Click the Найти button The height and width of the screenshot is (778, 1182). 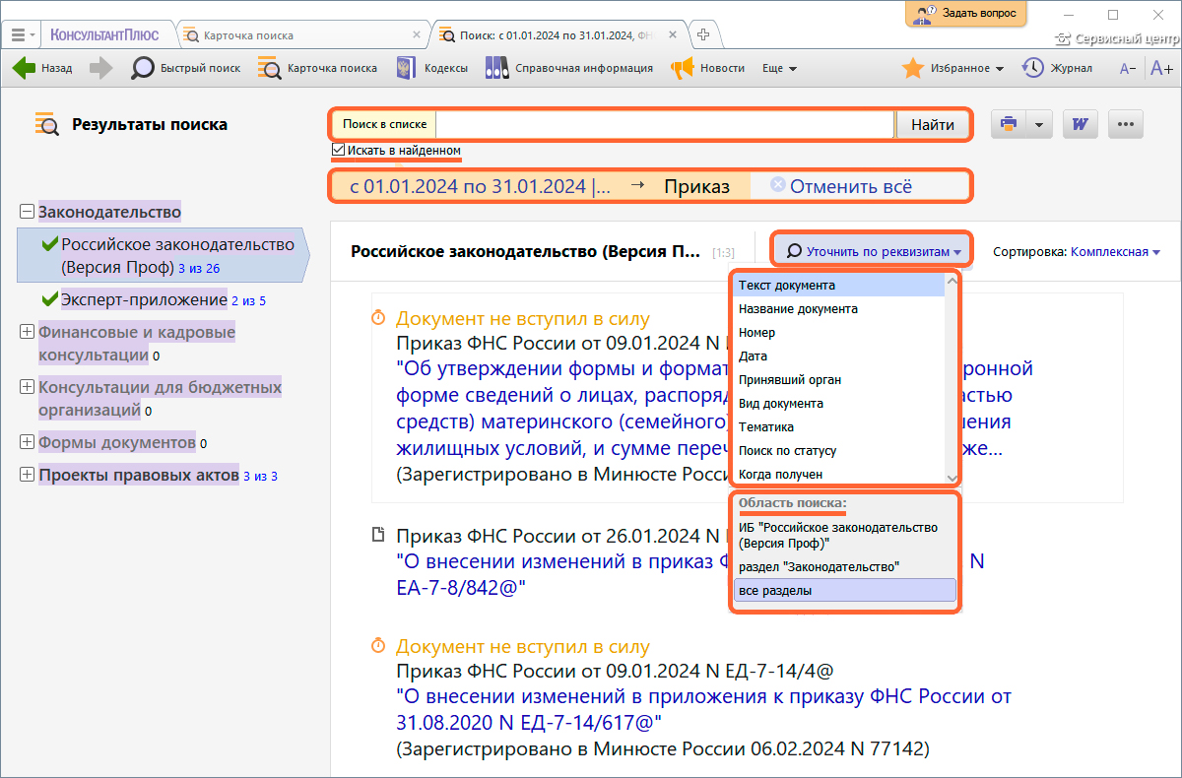[x=933, y=125]
